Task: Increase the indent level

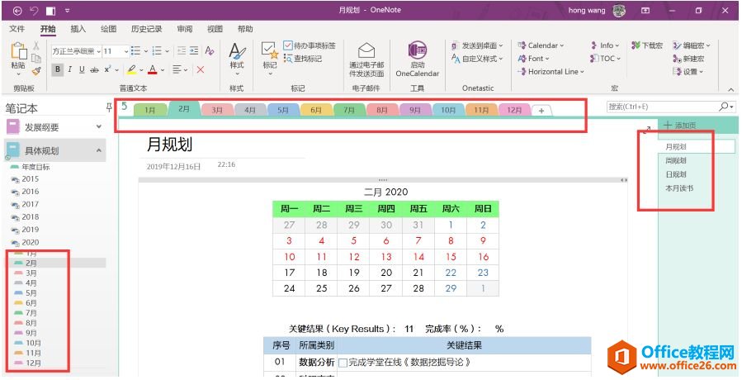Action: (194, 50)
